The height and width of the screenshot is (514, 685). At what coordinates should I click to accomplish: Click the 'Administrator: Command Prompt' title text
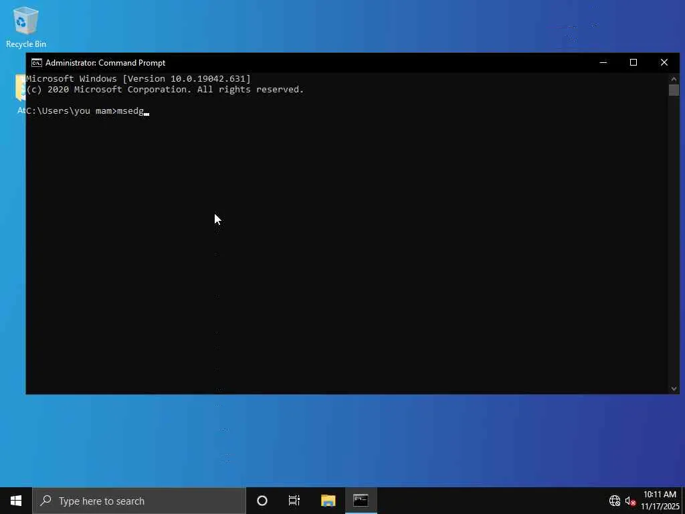pyautogui.click(x=105, y=63)
